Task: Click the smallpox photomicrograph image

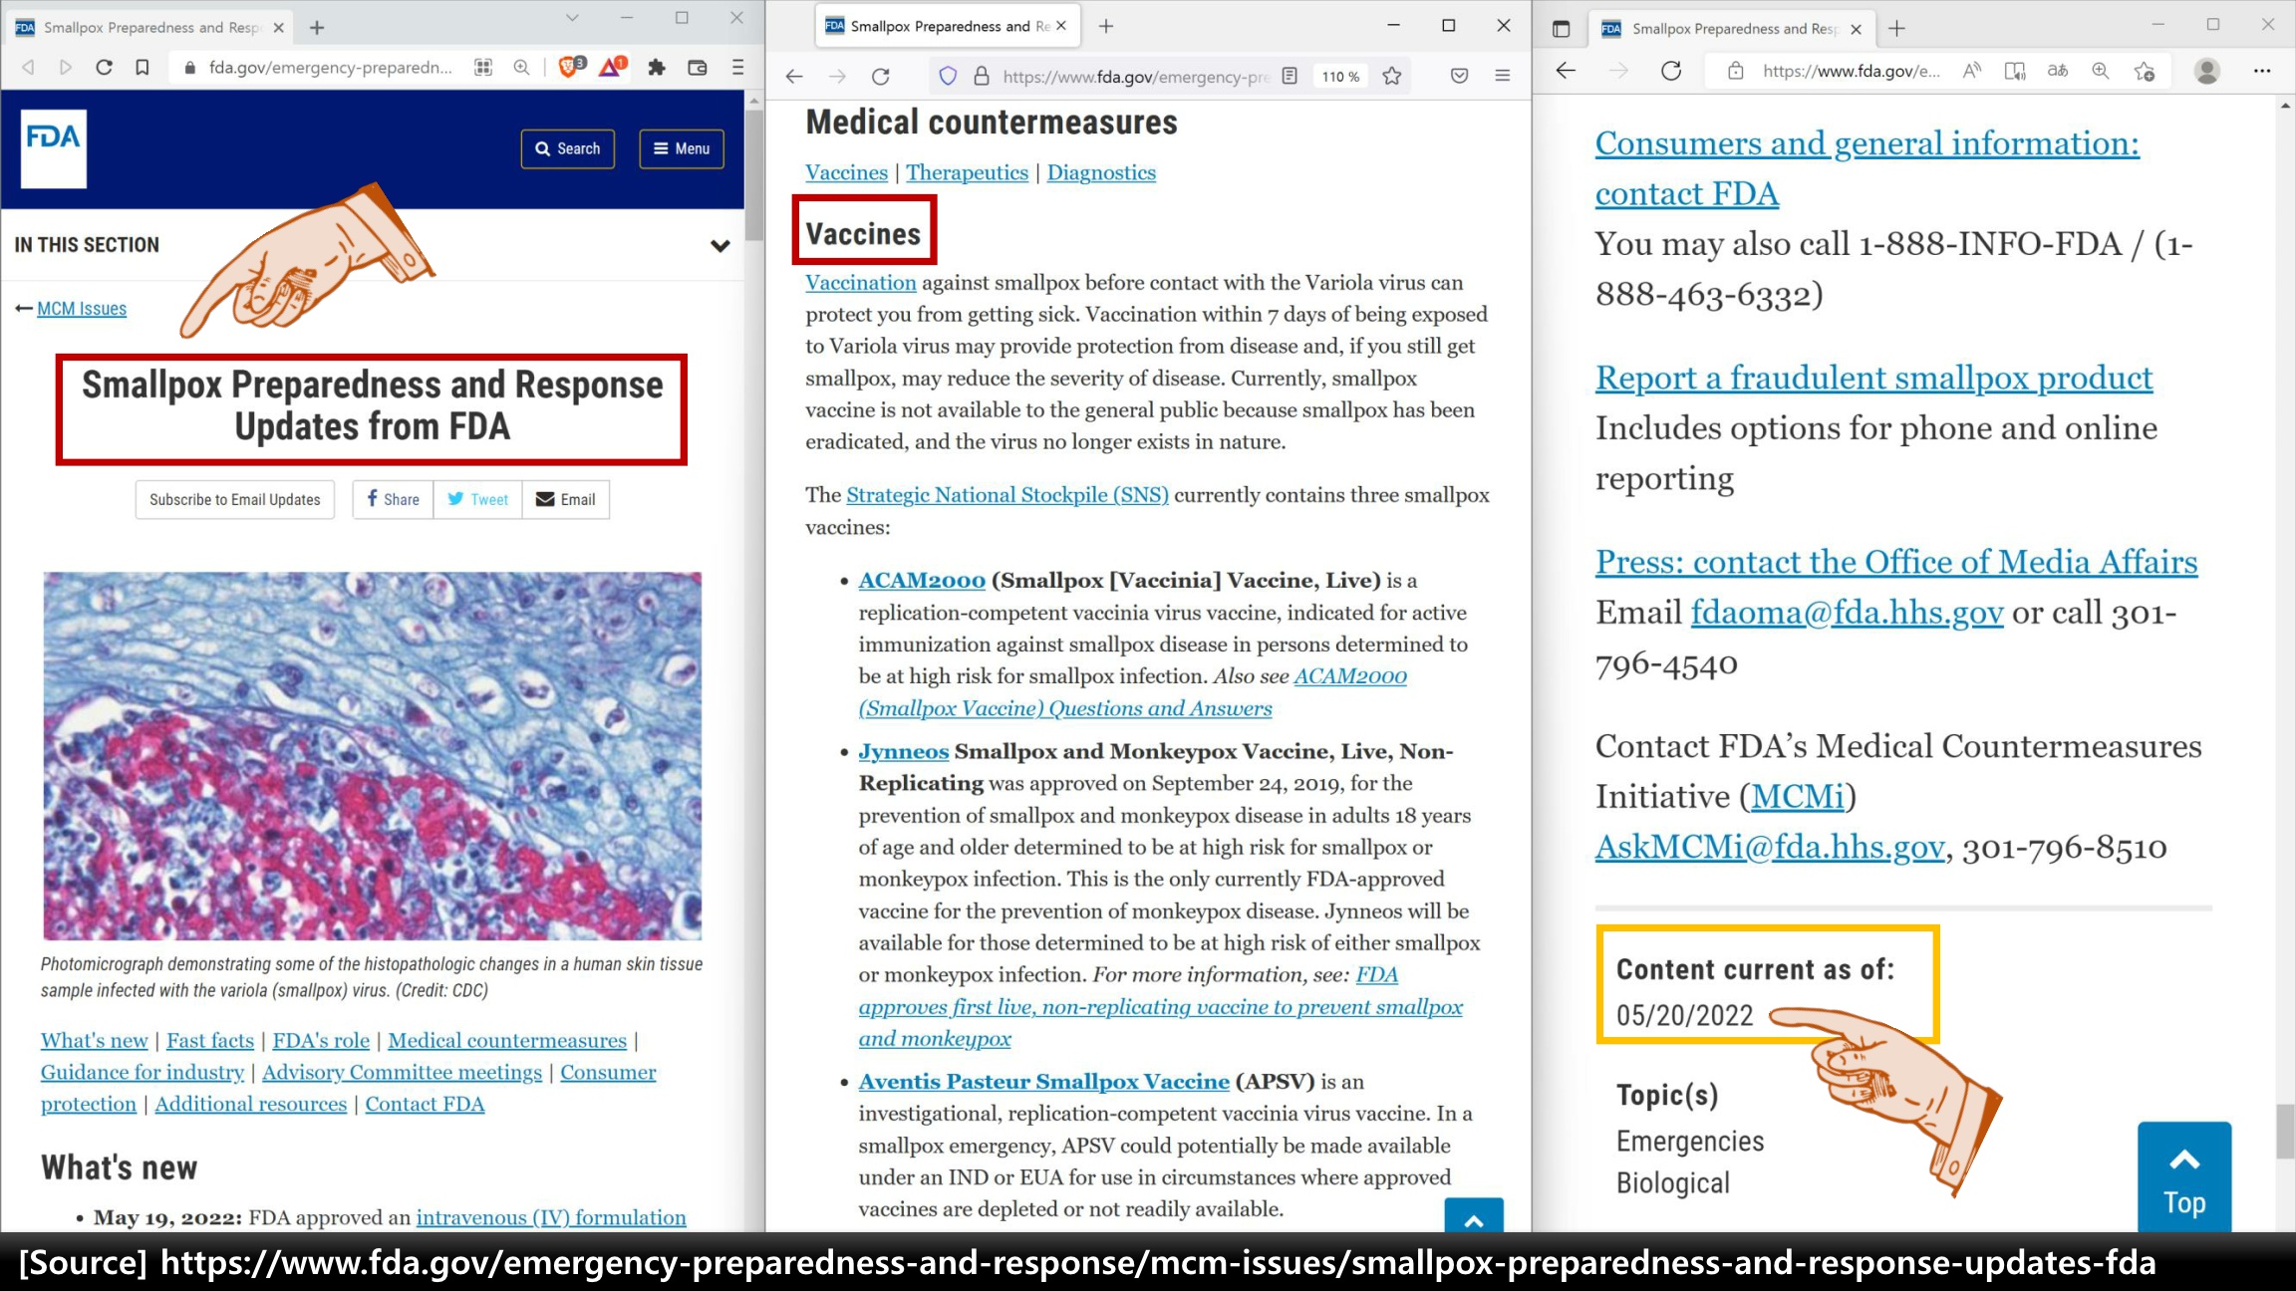Action: [x=372, y=756]
